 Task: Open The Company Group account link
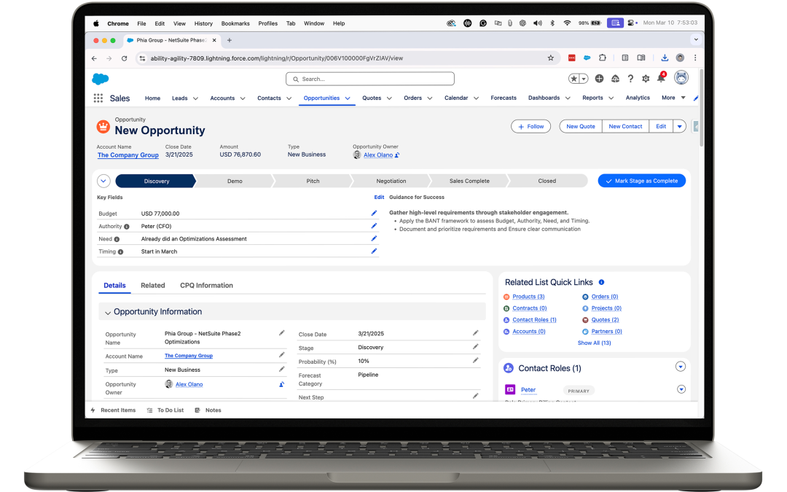pyautogui.click(x=128, y=155)
